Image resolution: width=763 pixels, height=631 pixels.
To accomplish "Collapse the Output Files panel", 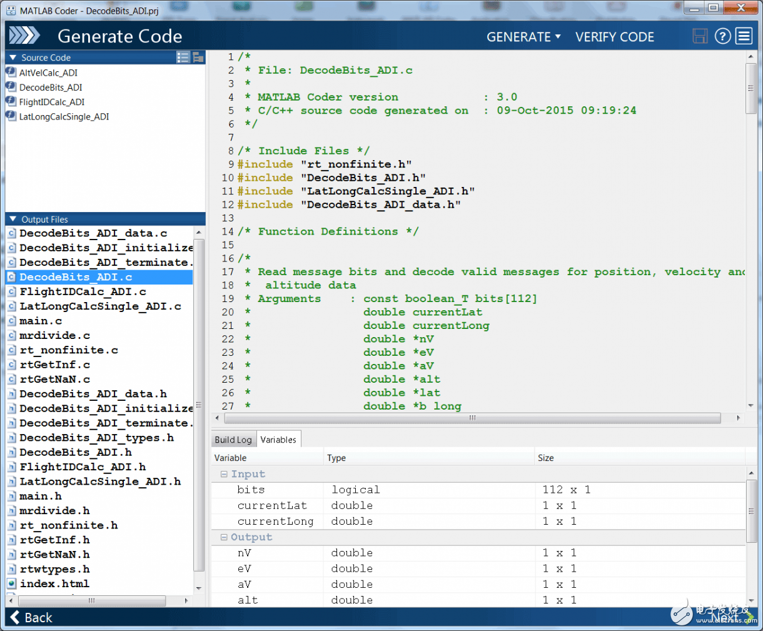I will tap(13, 220).
